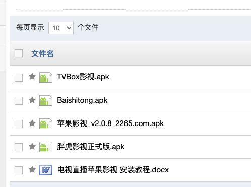251x187 pixels.
Task: Tick checkbox for 胖虎影视正式版.apk
Action: point(19,147)
